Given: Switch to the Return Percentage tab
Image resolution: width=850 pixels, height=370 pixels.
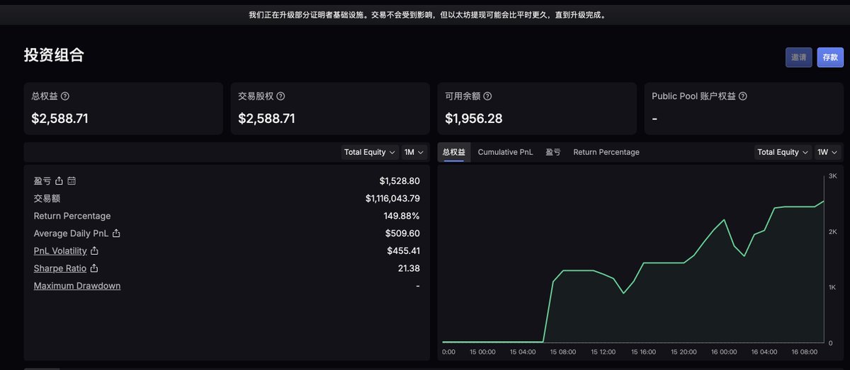Looking at the screenshot, I should coord(606,152).
